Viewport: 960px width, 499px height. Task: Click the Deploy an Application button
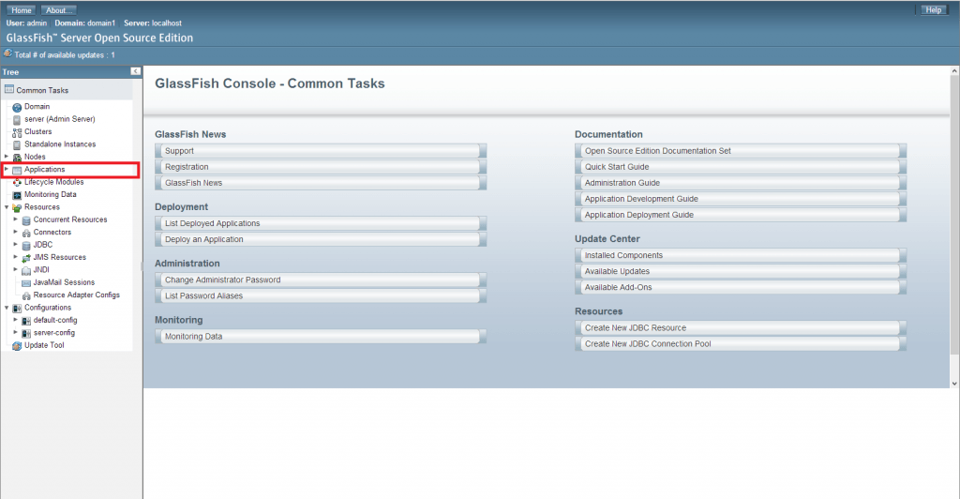click(319, 239)
